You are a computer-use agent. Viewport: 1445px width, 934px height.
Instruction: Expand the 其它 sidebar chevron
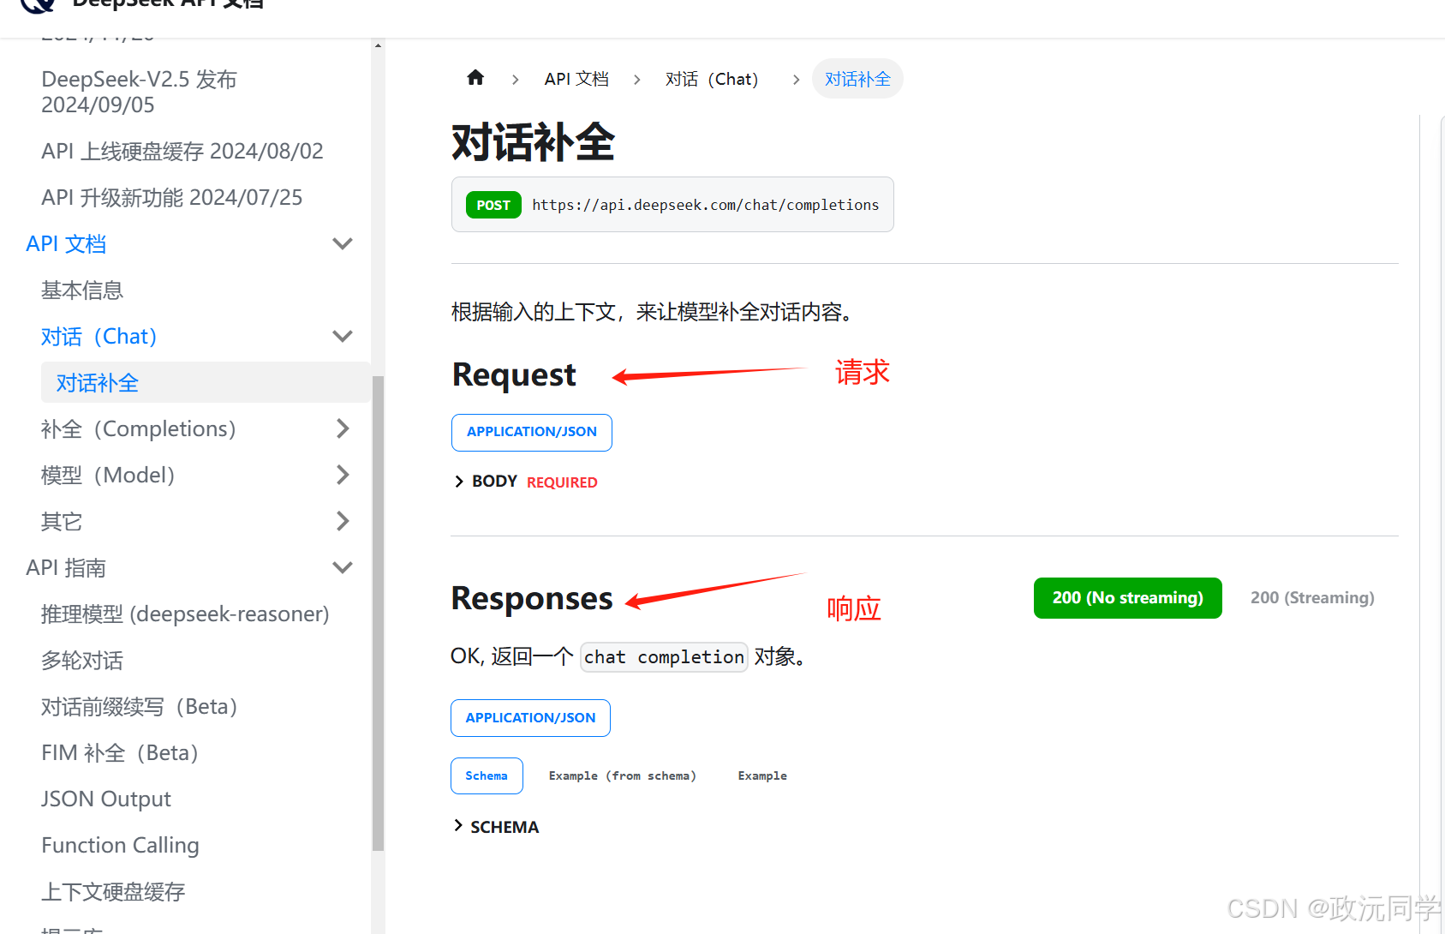(x=343, y=521)
